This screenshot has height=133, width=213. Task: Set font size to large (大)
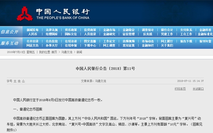click(15, 81)
